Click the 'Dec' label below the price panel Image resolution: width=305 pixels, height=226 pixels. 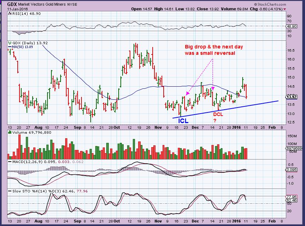pyautogui.click(x=195, y=128)
